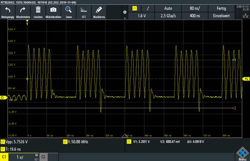Image resolution: width=250 pixels, height=161 pixels.
Task: Select the C1 ground level marker
Action: [x=3, y=98]
